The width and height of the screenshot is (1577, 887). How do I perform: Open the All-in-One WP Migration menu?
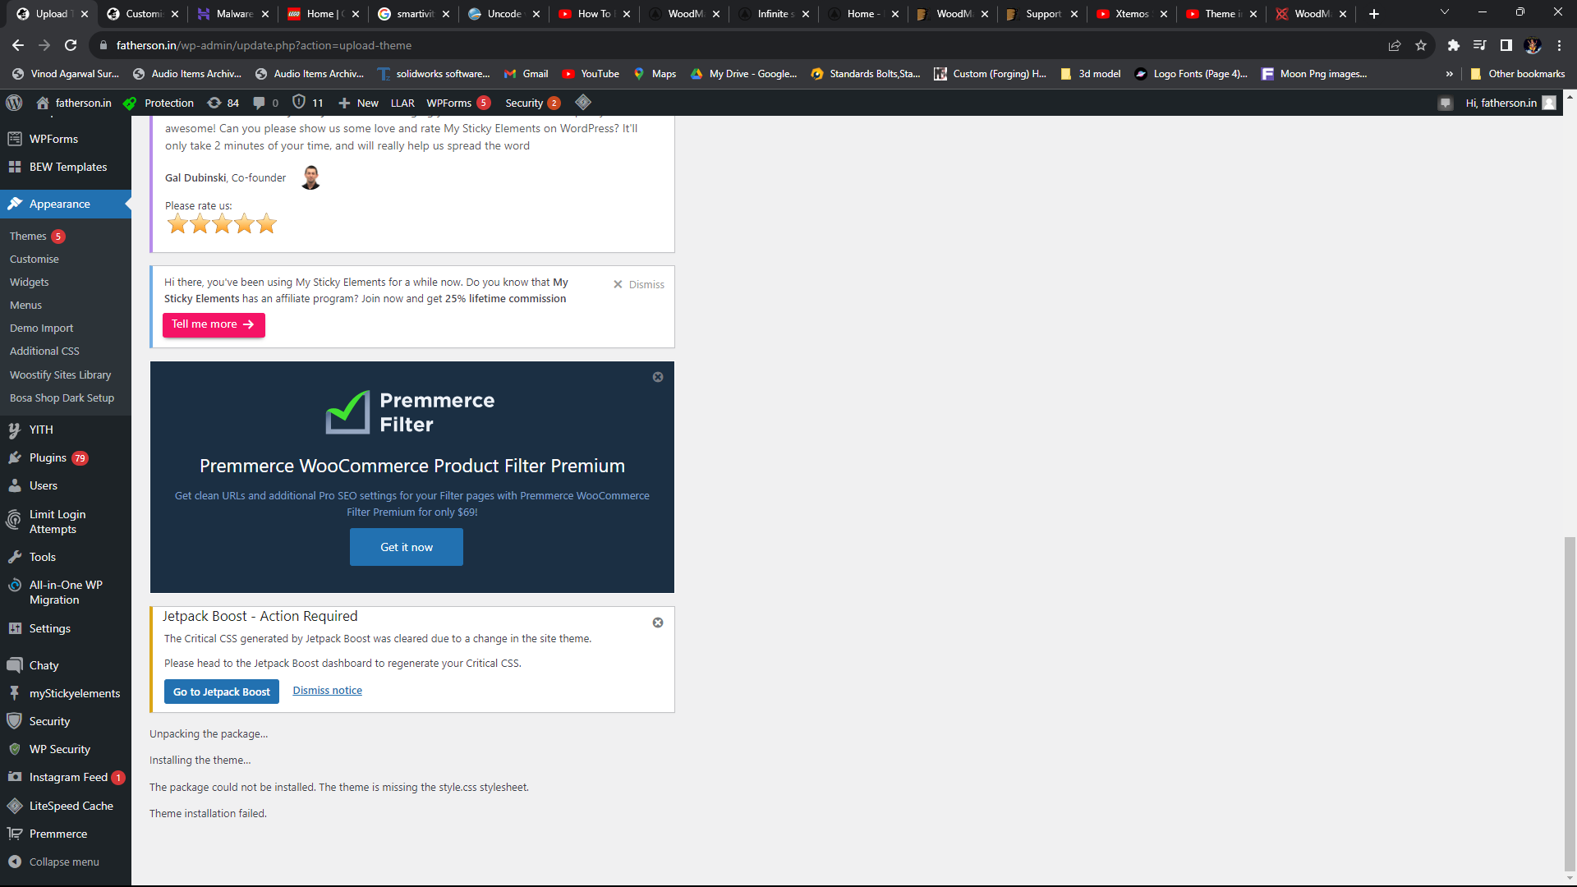[66, 592]
